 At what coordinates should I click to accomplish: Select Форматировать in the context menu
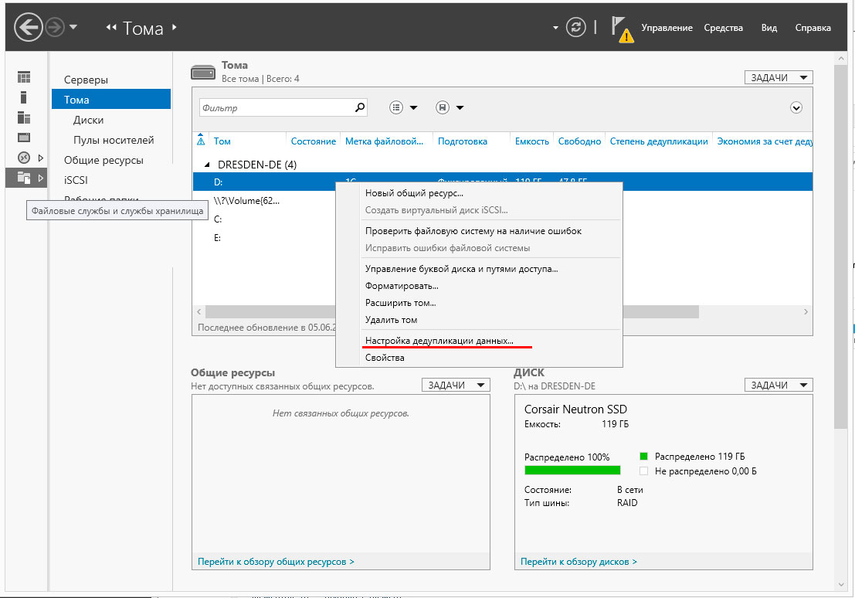(402, 286)
